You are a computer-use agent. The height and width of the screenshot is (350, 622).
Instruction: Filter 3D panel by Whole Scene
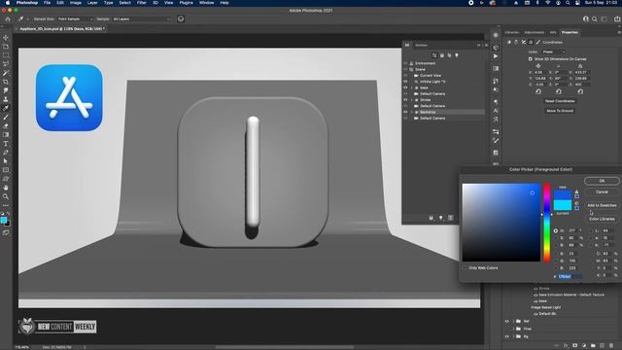[x=434, y=55]
